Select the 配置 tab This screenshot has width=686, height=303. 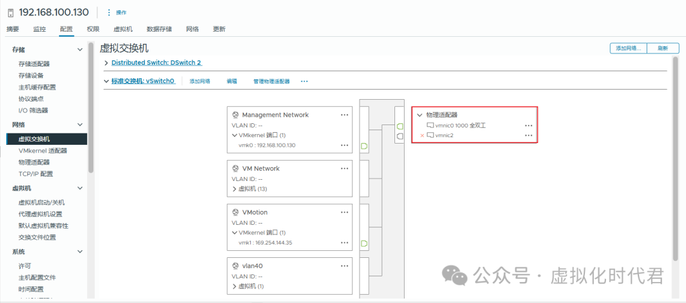point(67,29)
